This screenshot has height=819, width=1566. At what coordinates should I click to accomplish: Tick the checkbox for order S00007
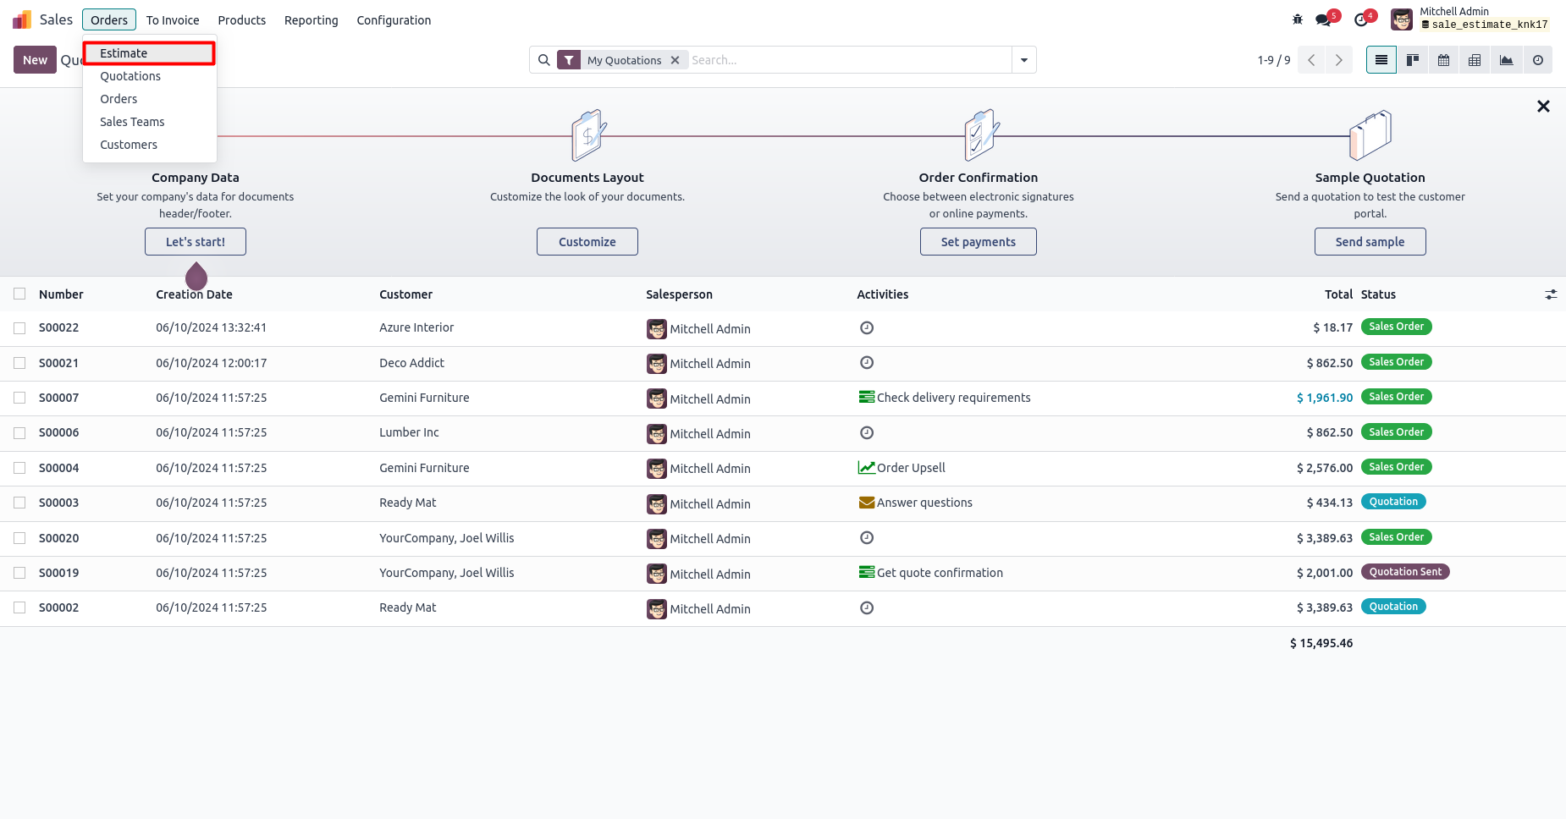tap(19, 398)
